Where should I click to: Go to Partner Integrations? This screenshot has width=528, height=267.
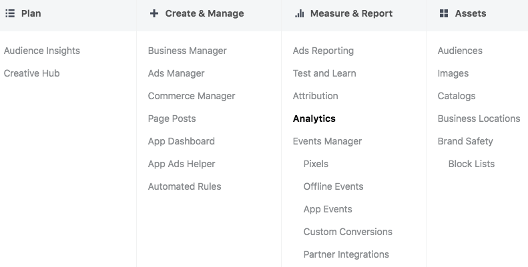click(346, 254)
